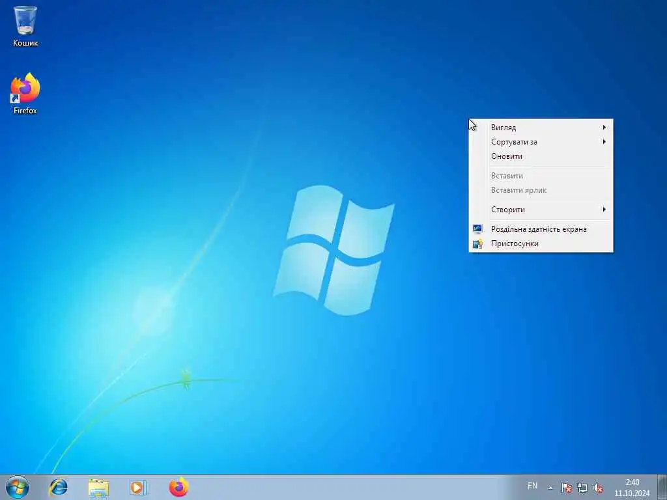
Task: Open the Створити submenu
Action: [x=541, y=209]
